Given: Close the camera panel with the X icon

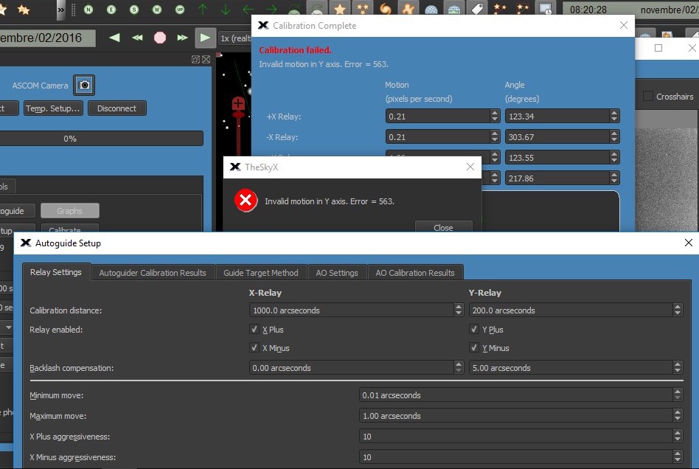Looking at the screenshot, I should (x=206, y=59).
